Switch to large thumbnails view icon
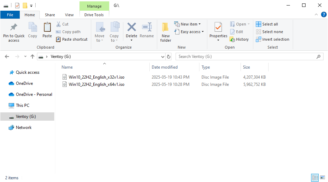 (x=322, y=178)
